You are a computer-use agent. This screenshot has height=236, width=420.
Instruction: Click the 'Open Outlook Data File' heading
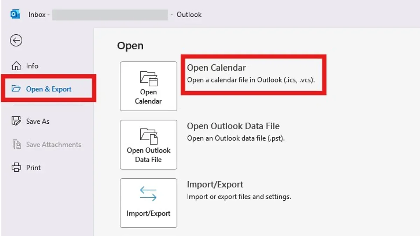point(233,126)
